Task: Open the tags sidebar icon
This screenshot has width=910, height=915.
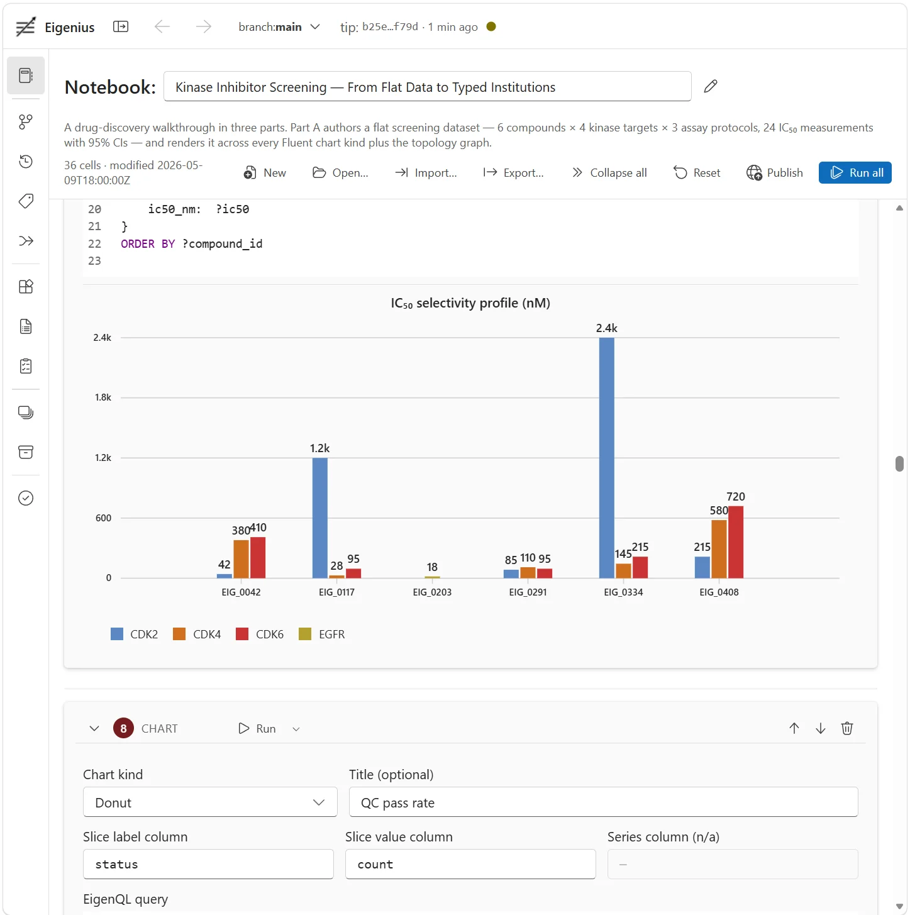Action: point(26,201)
